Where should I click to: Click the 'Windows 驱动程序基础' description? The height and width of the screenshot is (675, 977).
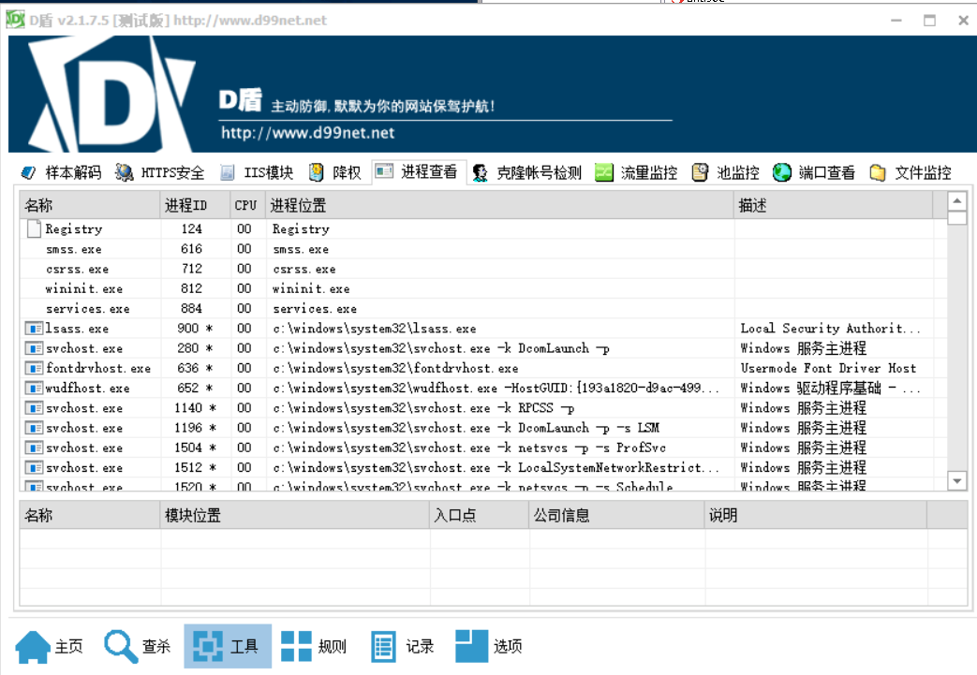(x=830, y=388)
